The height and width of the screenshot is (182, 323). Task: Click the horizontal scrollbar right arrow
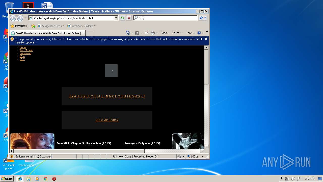[202, 151]
